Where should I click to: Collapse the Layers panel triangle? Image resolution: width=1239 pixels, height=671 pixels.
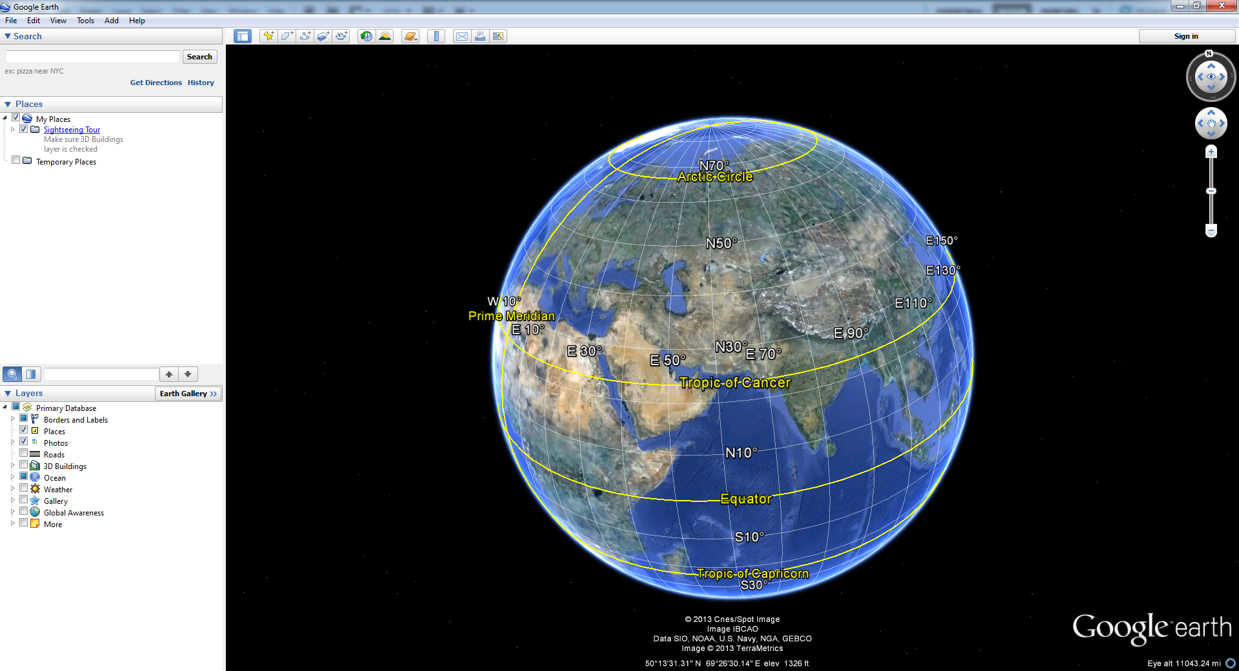(8, 394)
